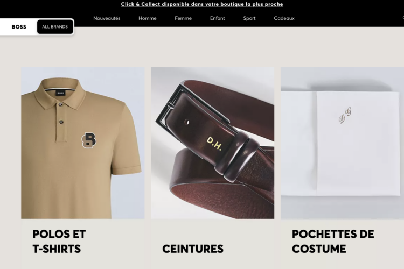
Task: Click the embroidered DG monogram on pocket square
Action: [x=345, y=115]
